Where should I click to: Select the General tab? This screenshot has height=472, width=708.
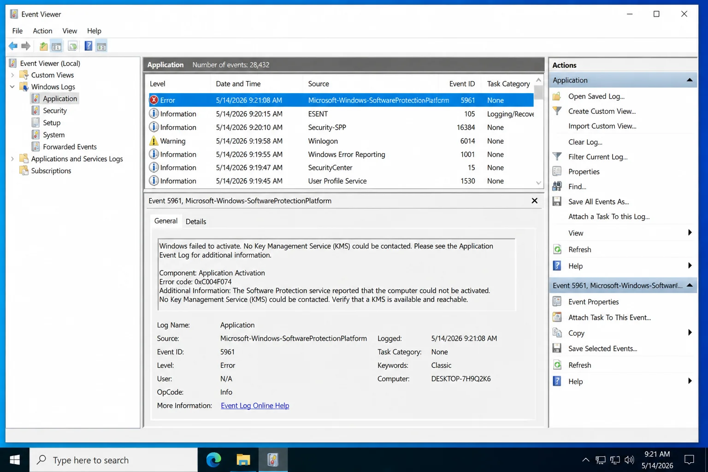pyautogui.click(x=166, y=221)
